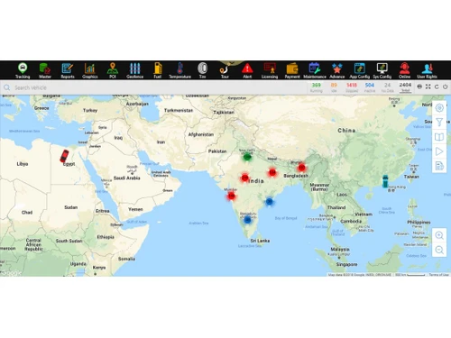Open the red cluster near Mumbai
The image size is (451, 338).
click(x=231, y=196)
